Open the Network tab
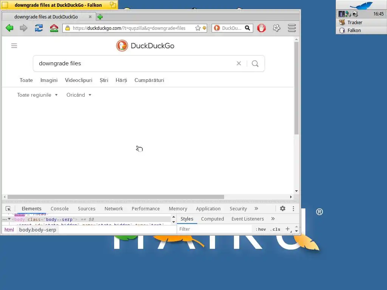 click(x=113, y=208)
